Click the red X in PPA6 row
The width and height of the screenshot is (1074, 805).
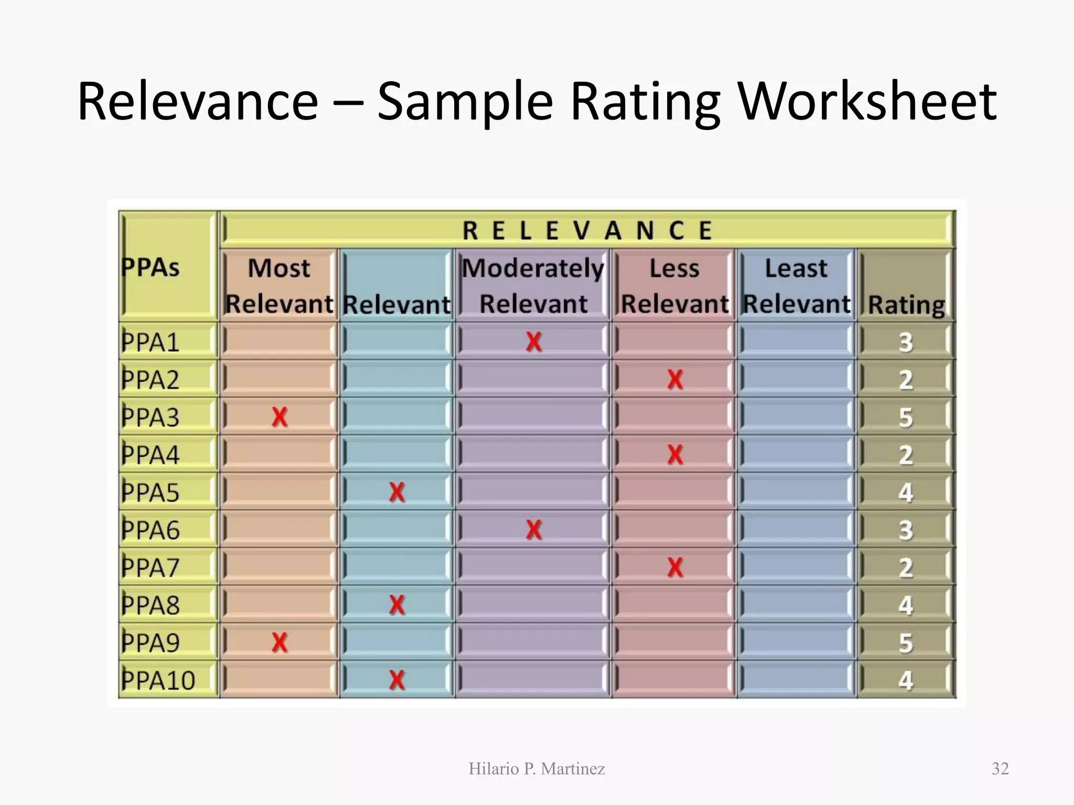coord(533,530)
